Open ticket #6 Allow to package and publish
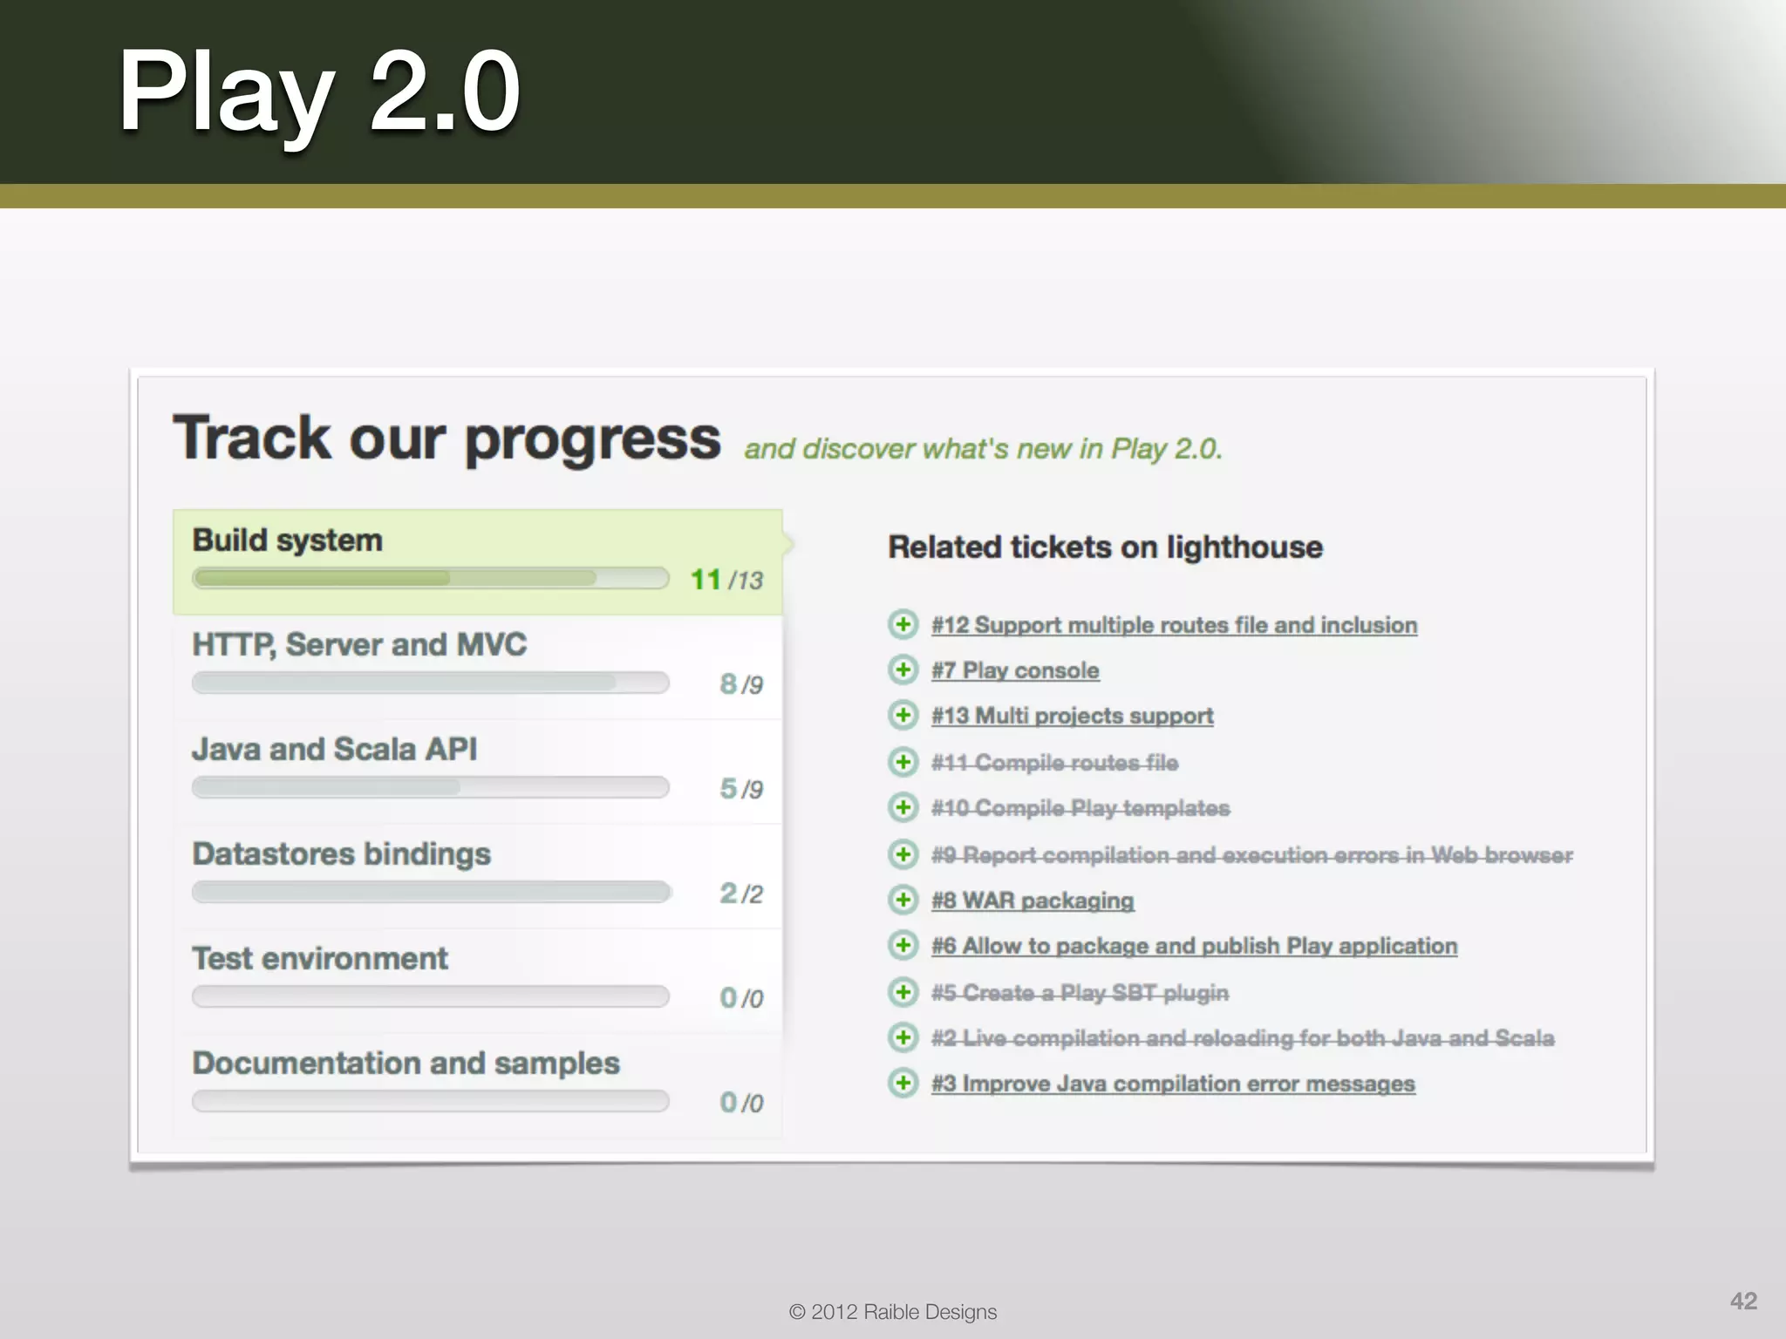The height and width of the screenshot is (1339, 1786). 1194,946
